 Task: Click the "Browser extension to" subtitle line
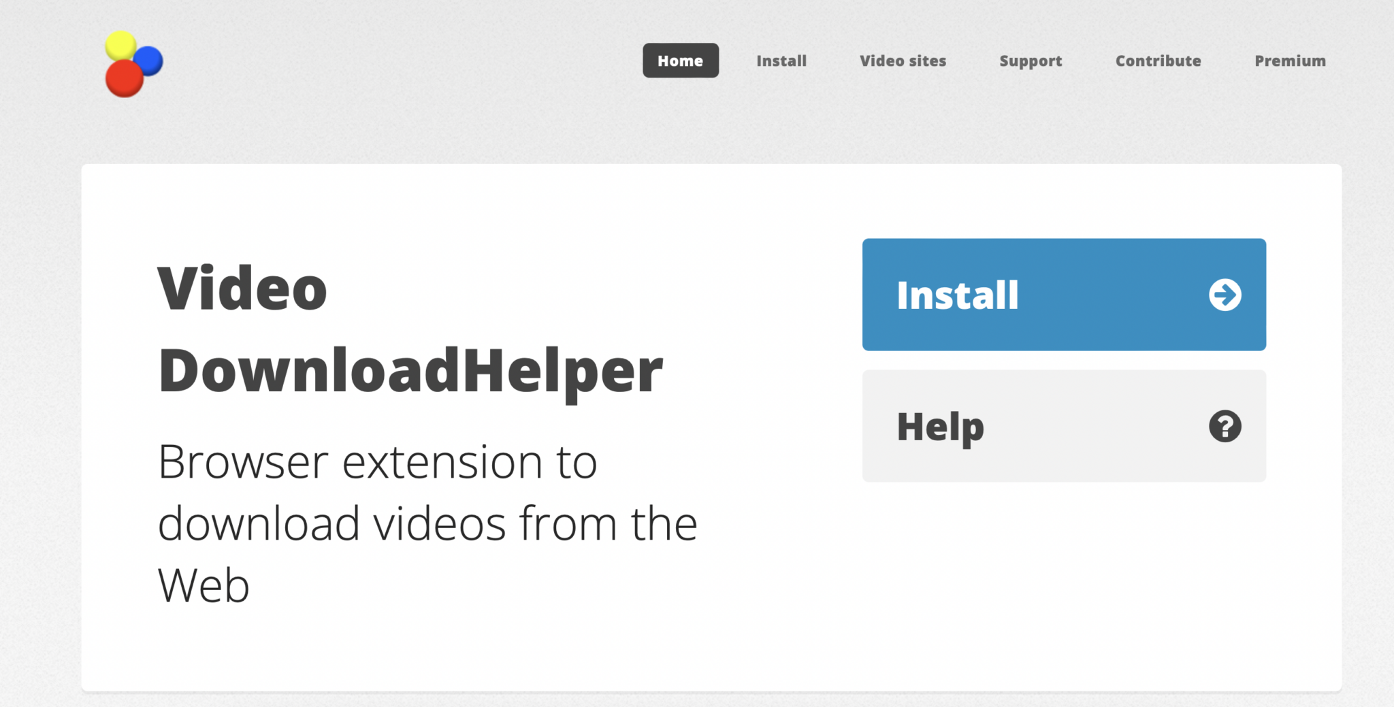pyautogui.click(x=377, y=462)
